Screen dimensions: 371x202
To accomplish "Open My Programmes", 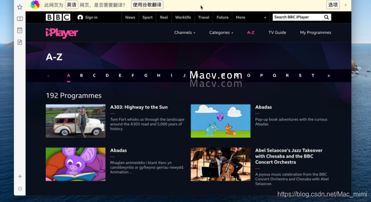I will pos(315,33).
